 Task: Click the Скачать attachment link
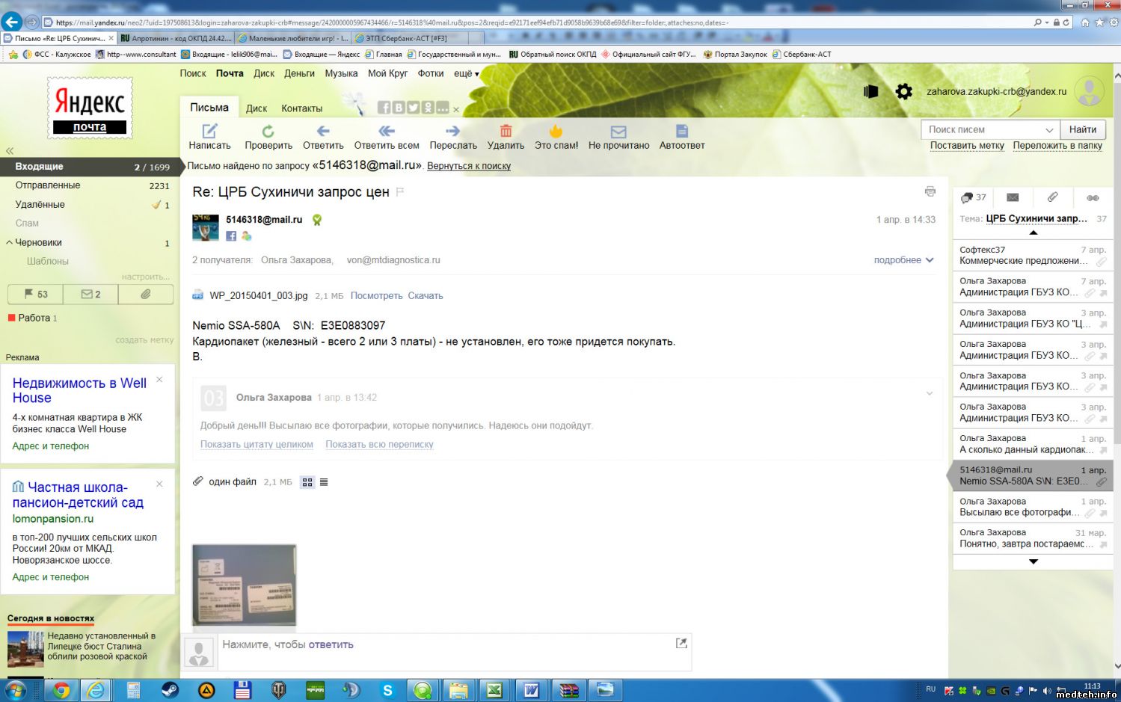coord(425,296)
